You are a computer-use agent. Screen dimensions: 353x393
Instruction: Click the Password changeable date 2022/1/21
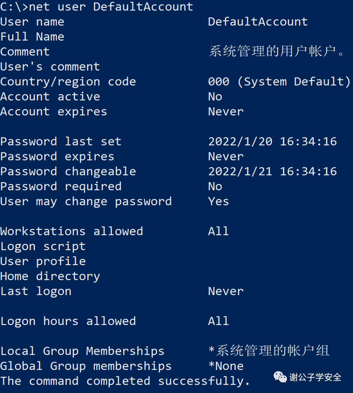pos(240,172)
